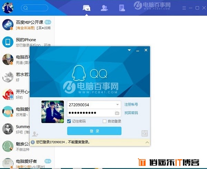Screen dimensions: 207x169
Task: Open the handshake group avatar 电脑爱
Action: [8, 112]
